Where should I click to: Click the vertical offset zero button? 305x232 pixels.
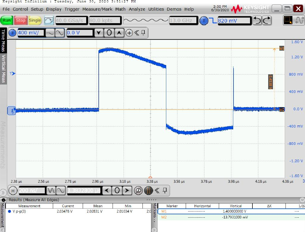(x=109, y=33)
